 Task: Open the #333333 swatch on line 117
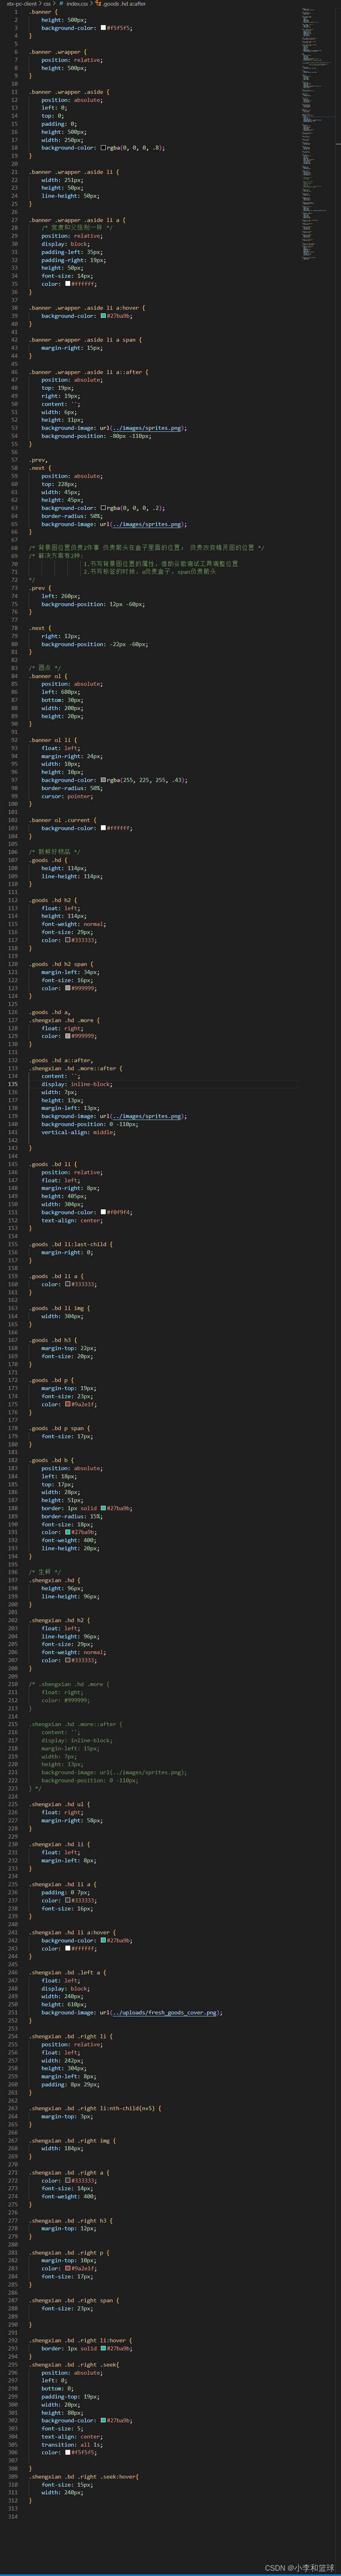(x=68, y=940)
